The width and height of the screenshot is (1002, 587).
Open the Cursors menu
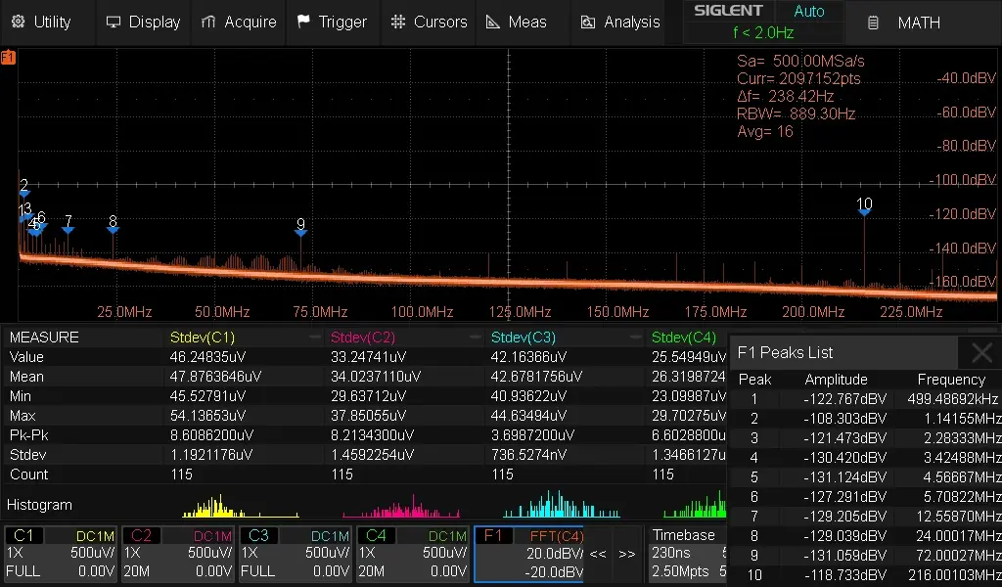point(429,22)
